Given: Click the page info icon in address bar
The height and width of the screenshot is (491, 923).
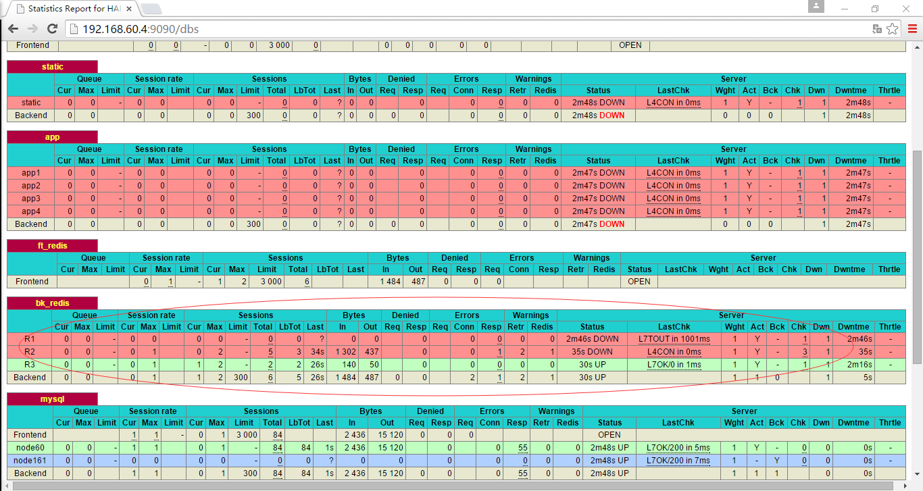Looking at the screenshot, I should coord(74,29).
